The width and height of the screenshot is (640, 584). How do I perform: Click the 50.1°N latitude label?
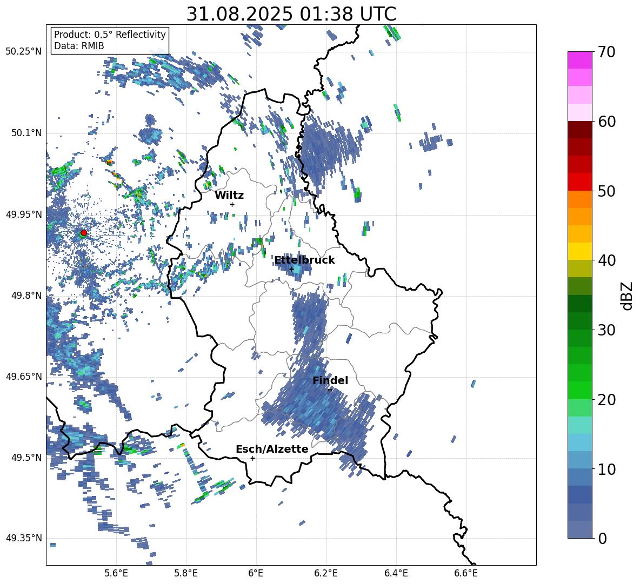tap(26, 133)
